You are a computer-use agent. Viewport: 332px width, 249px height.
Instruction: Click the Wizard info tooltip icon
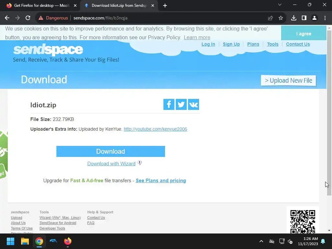(139, 163)
